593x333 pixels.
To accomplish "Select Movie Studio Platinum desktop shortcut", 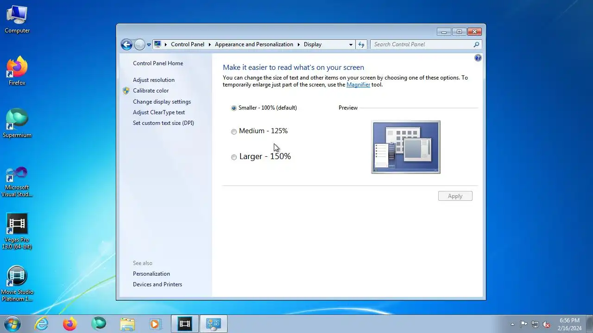I will click(x=17, y=284).
